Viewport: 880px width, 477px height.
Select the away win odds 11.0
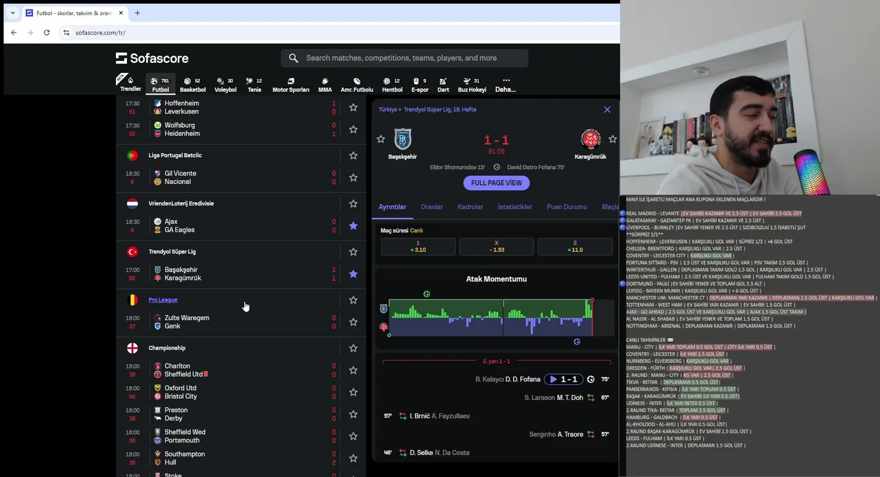pos(575,246)
